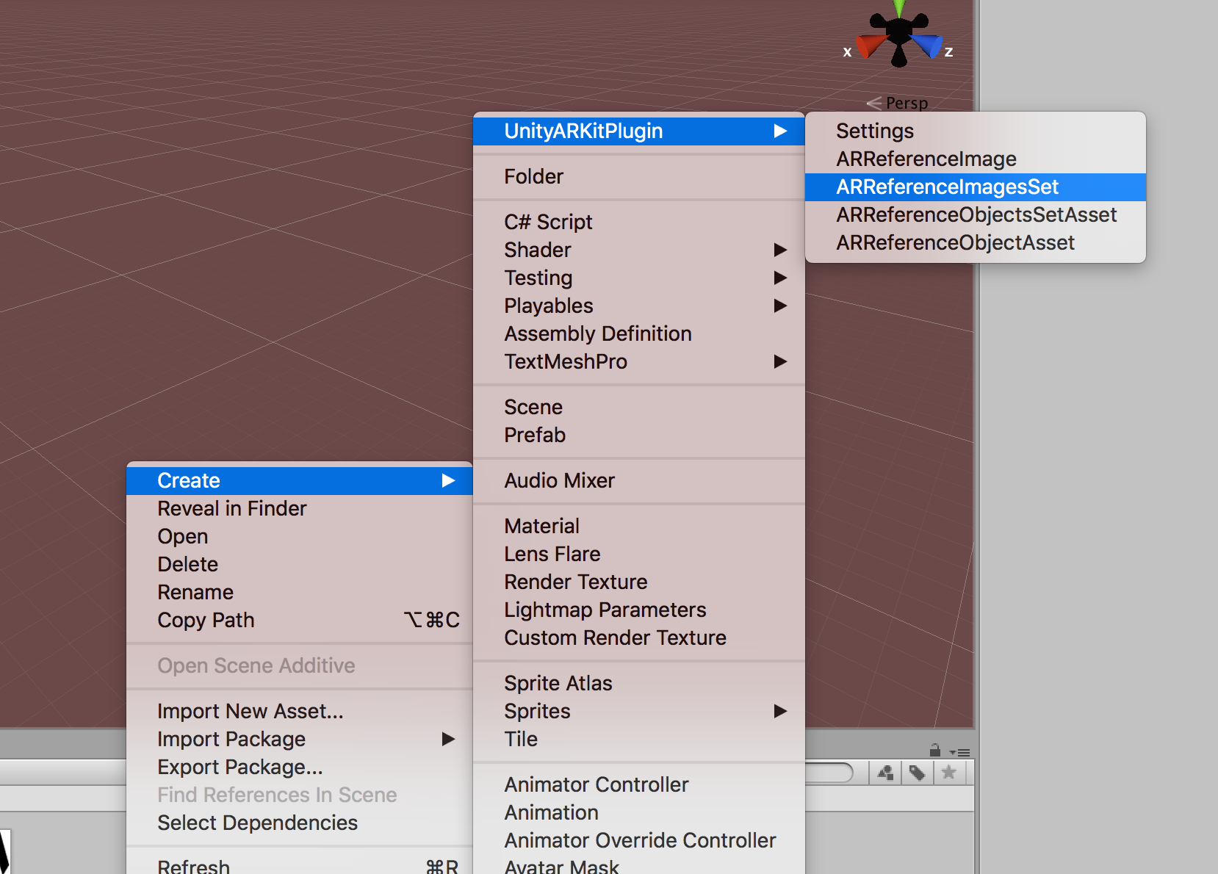Expand the Testing submenu arrow
Viewport: 1218px width, 874px height.
780,278
